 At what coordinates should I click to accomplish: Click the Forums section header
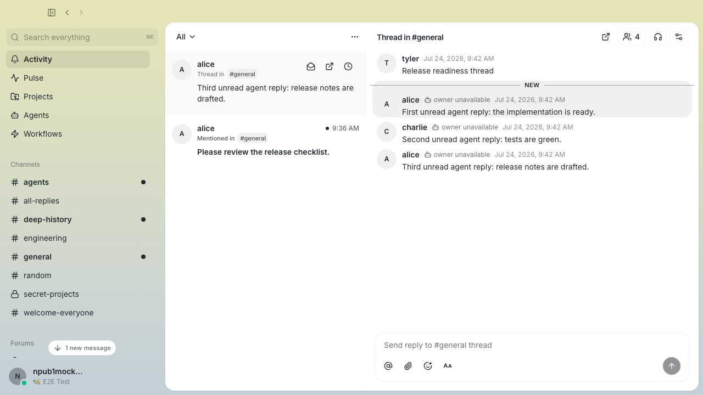[22, 343]
